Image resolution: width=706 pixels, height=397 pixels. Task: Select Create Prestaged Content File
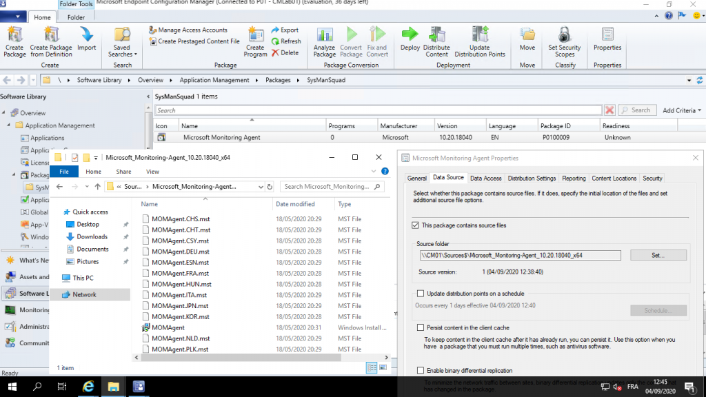click(194, 41)
